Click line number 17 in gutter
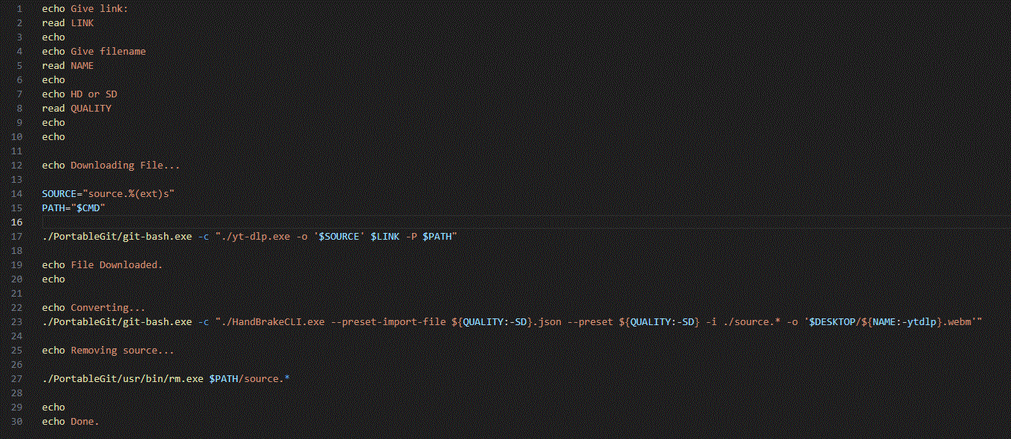Image resolution: width=1011 pixels, height=439 pixels. [17, 237]
